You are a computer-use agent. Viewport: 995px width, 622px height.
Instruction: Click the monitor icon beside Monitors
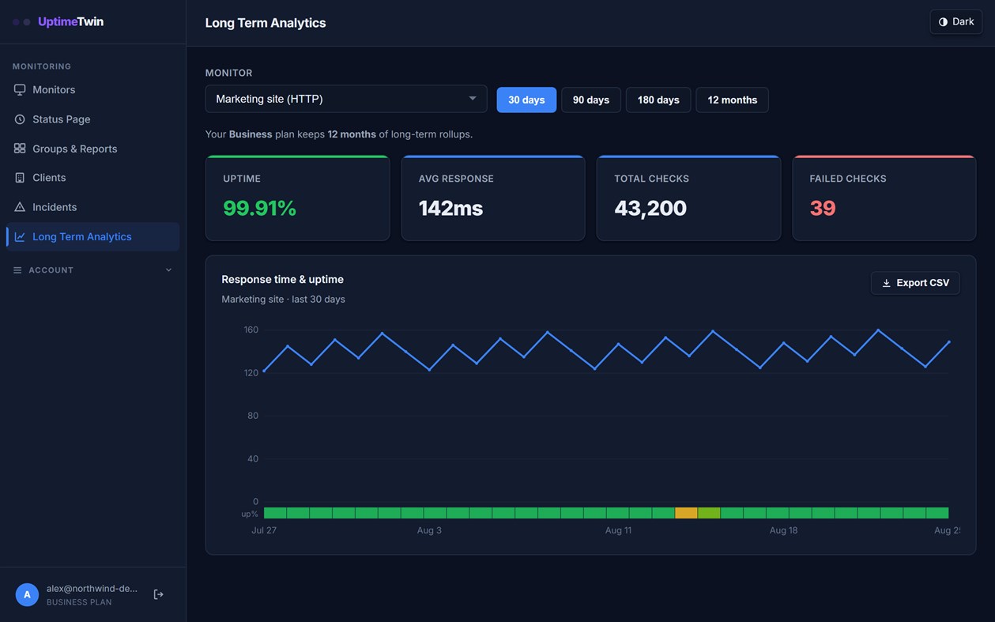[x=20, y=89]
